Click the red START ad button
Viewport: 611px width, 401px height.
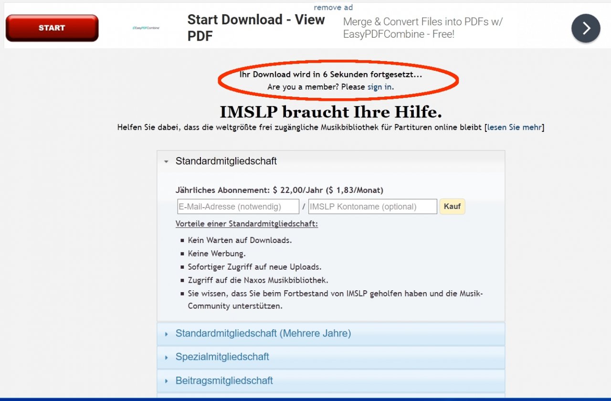tap(52, 28)
